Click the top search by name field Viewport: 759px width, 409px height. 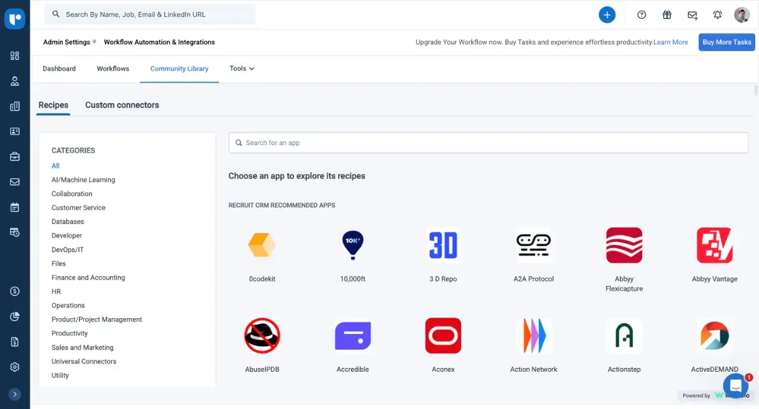pyautogui.click(x=151, y=14)
